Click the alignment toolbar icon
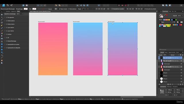184x104 pixels. [99, 5]
